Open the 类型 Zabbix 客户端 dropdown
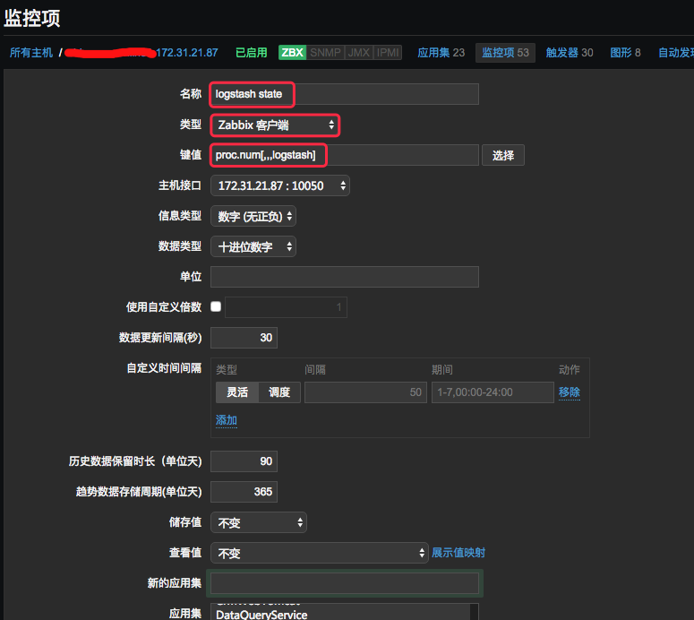This screenshot has width=694, height=620. [275, 125]
